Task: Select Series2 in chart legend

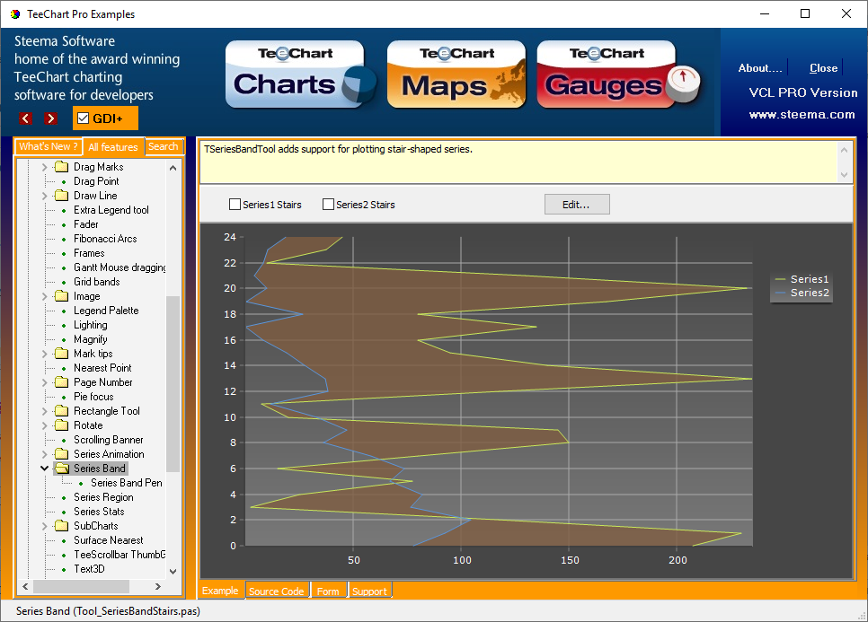Action: [x=802, y=293]
